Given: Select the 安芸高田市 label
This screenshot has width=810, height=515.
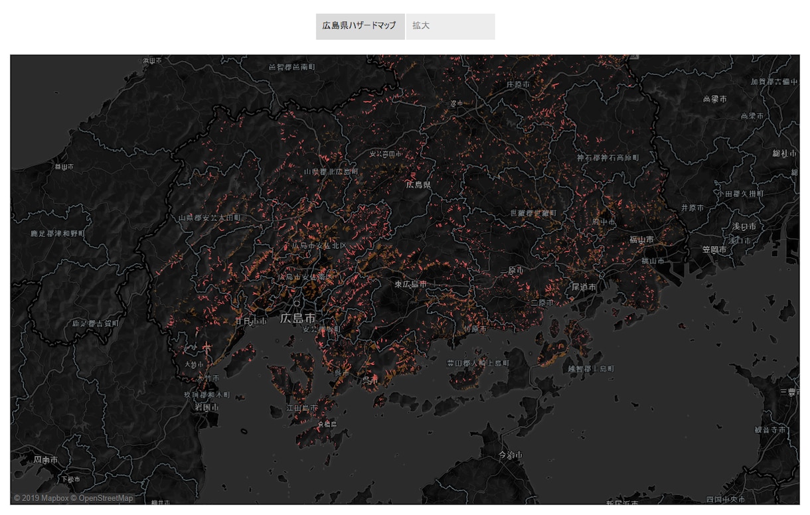Looking at the screenshot, I should tap(386, 154).
